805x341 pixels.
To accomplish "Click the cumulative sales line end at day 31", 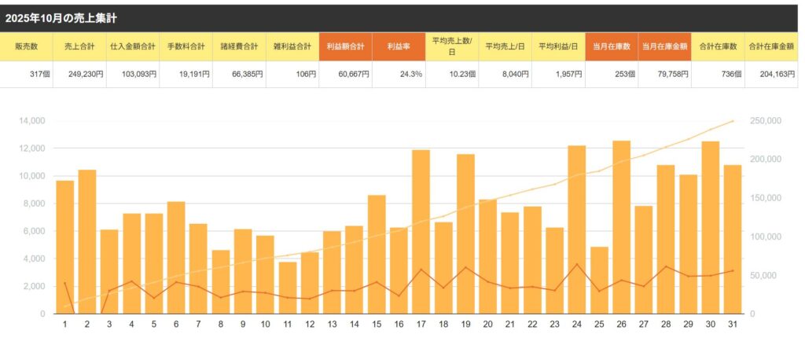I will click(x=733, y=121).
